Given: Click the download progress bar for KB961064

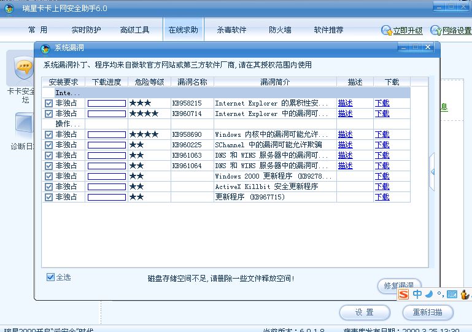Looking at the screenshot, I should [107, 166].
